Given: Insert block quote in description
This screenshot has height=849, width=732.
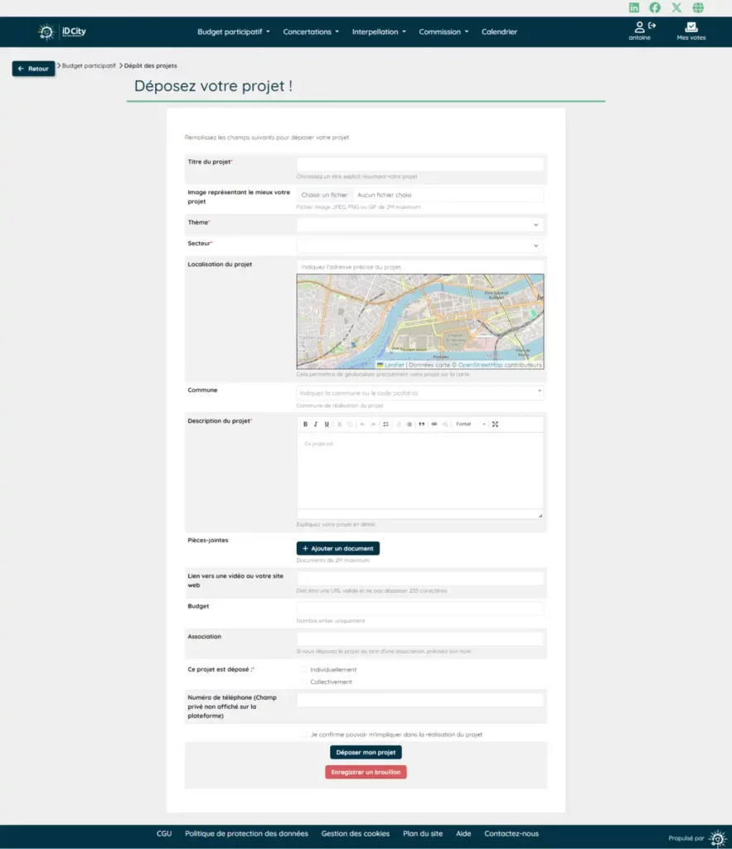Looking at the screenshot, I should coord(421,424).
